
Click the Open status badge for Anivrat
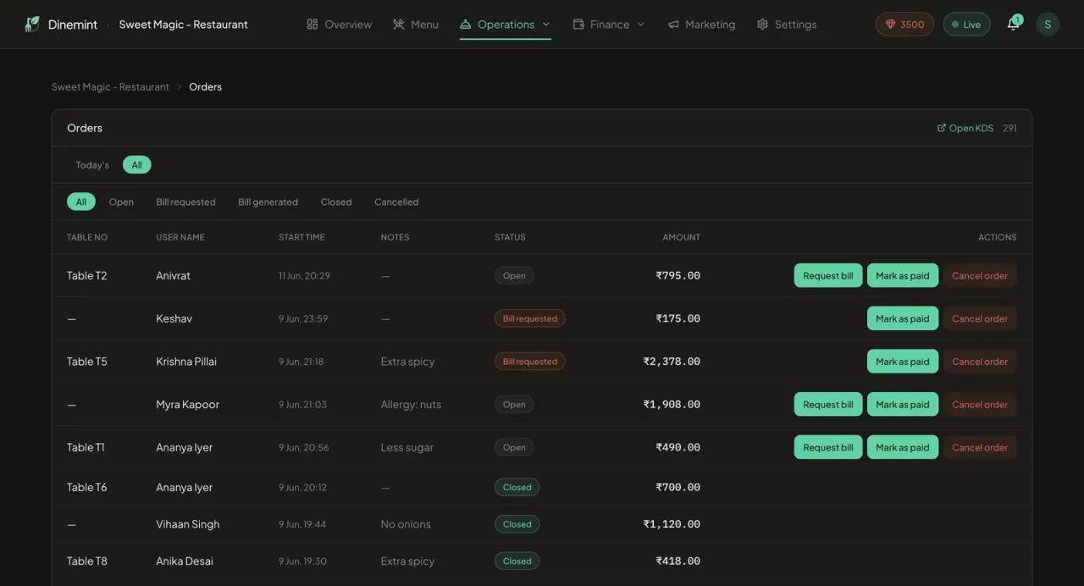514,275
